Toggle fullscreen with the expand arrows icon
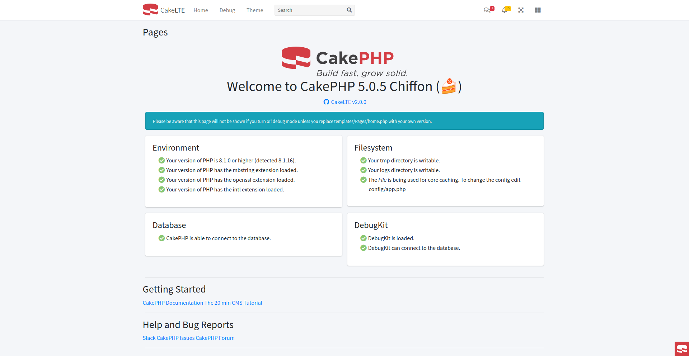The height and width of the screenshot is (356, 689). (x=521, y=10)
